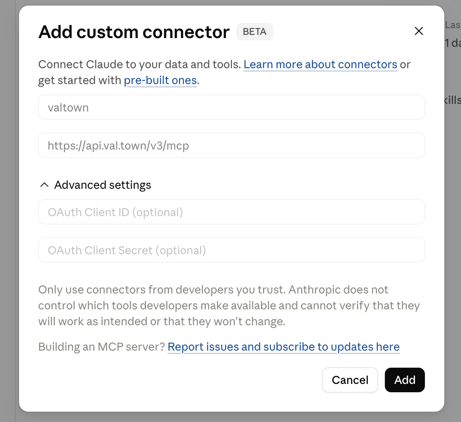Select the OAuth Client Secret field
Image resolution: width=461 pixels, height=422 pixels.
pos(231,250)
